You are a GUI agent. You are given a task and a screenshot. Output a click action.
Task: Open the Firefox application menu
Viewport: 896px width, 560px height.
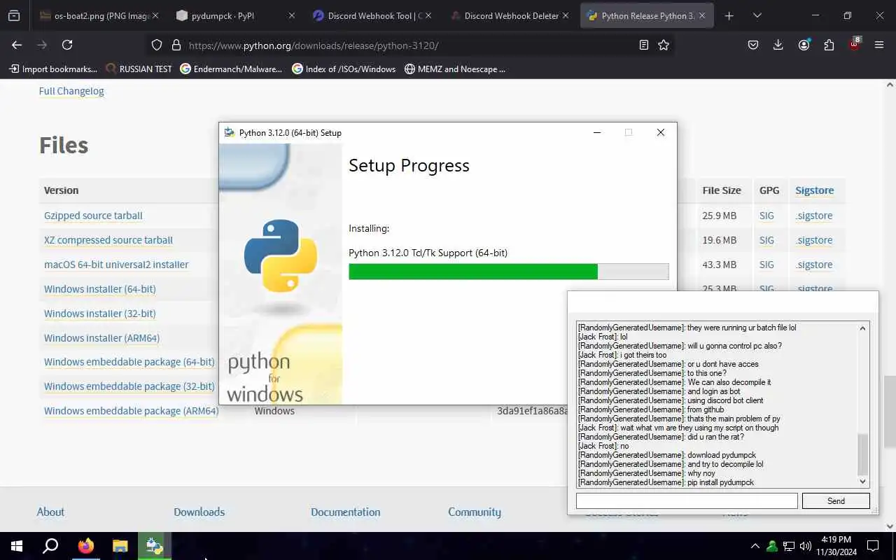879,45
